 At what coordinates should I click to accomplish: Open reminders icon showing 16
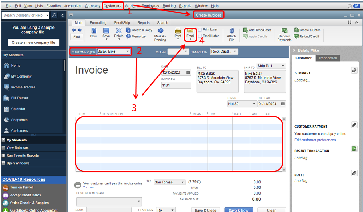(x=354, y=6)
